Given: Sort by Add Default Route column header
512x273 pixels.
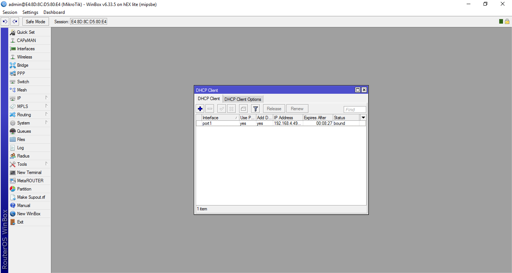Looking at the screenshot, I should (x=264, y=118).
